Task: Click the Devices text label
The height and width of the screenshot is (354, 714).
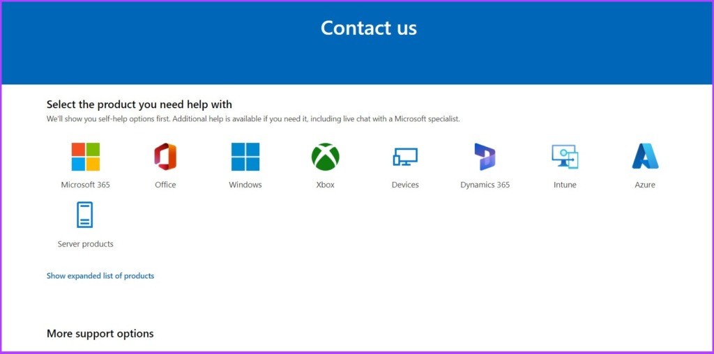Action: click(405, 185)
